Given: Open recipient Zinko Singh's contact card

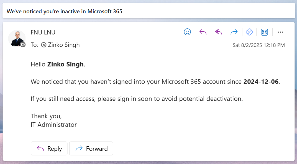Looking at the screenshot, I should coord(64,45).
